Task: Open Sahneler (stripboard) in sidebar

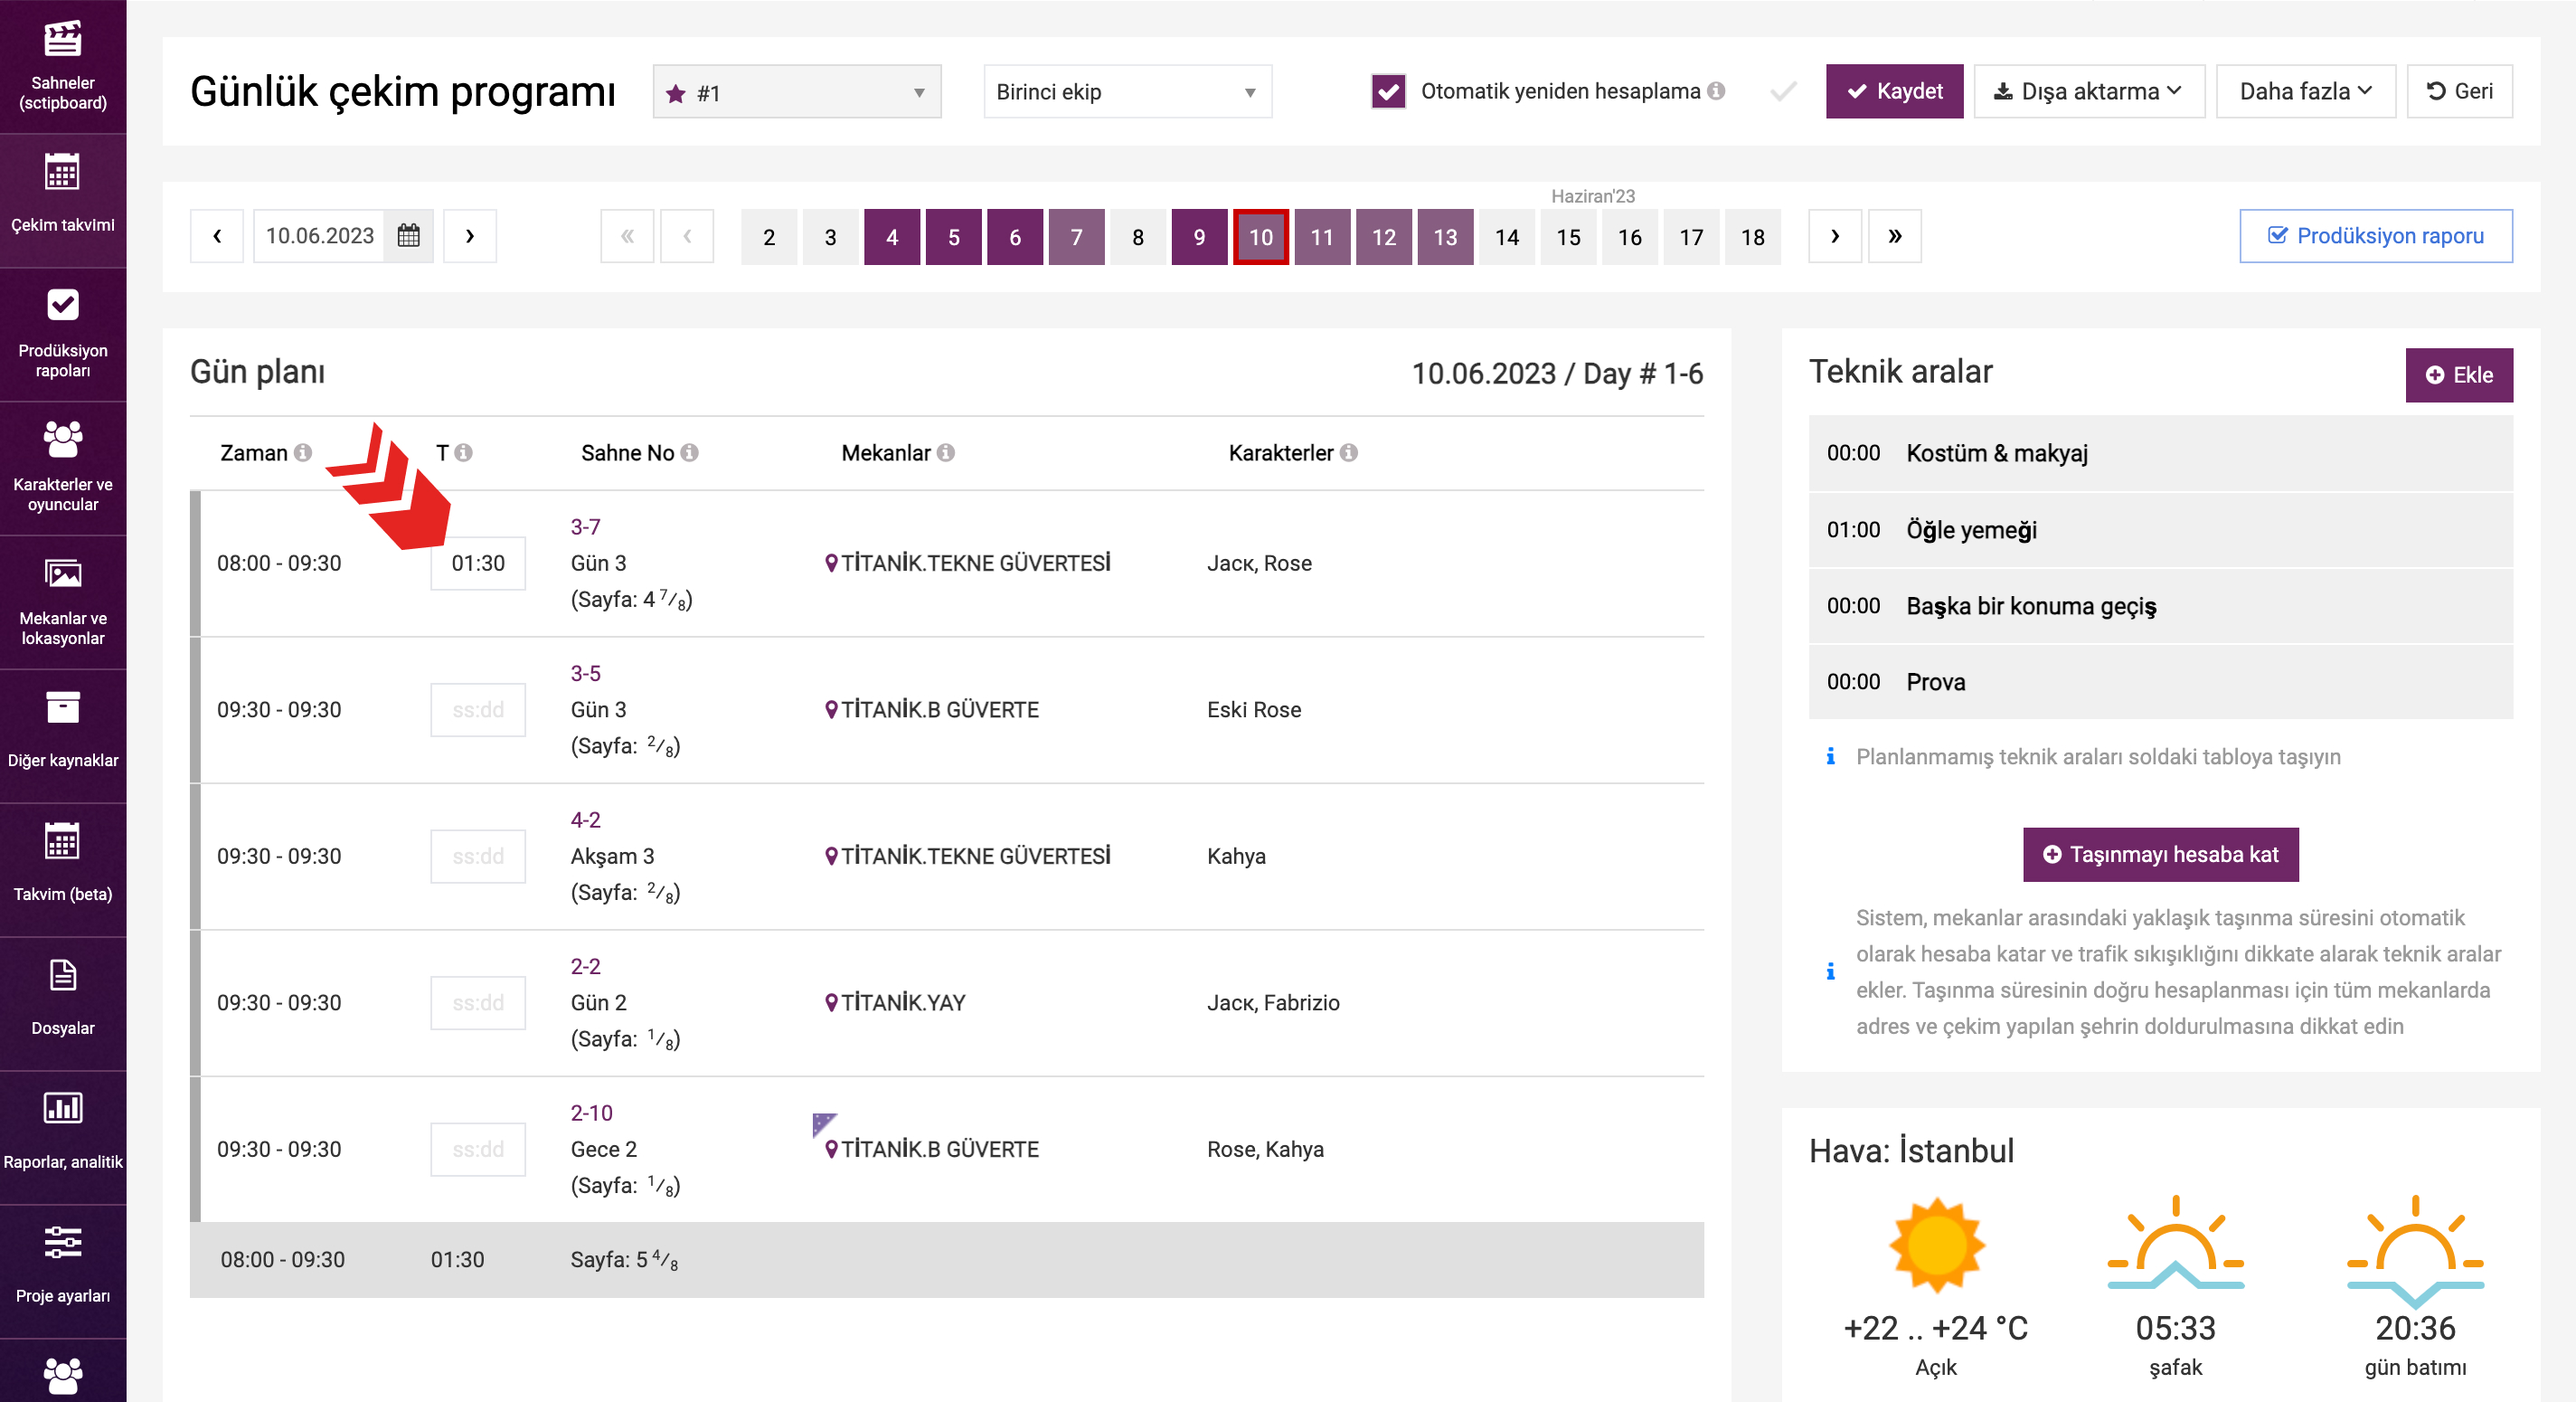Action: 63,66
